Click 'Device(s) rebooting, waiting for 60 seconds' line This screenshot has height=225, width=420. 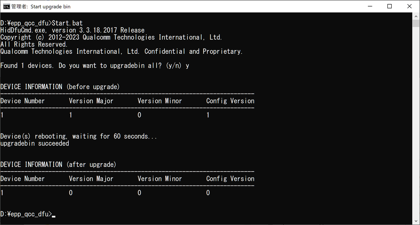click(79, 136)
